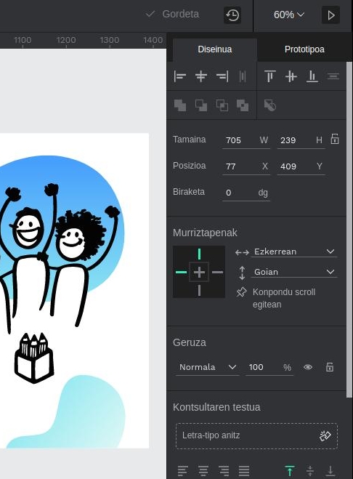Viewport: 353px width, 479px height.
Task: Center selection horizontally
Action: [201, 76]
